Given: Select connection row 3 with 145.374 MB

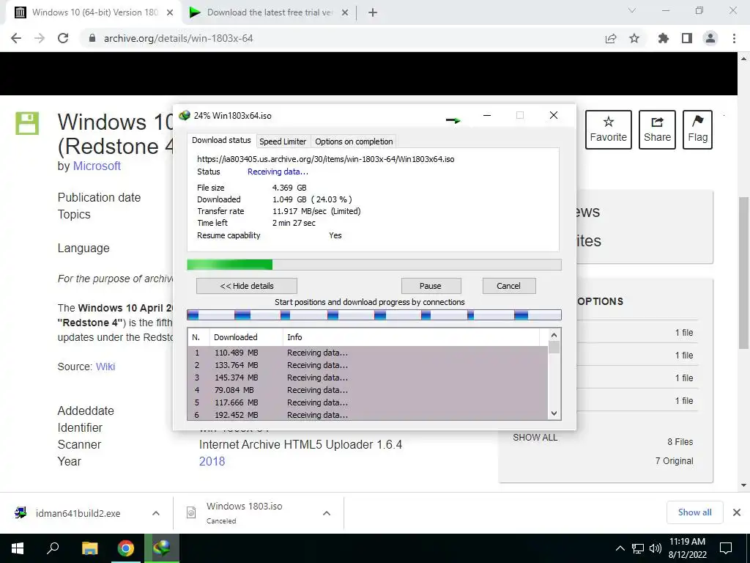Looking at the screenshot, I should (368, 378).
